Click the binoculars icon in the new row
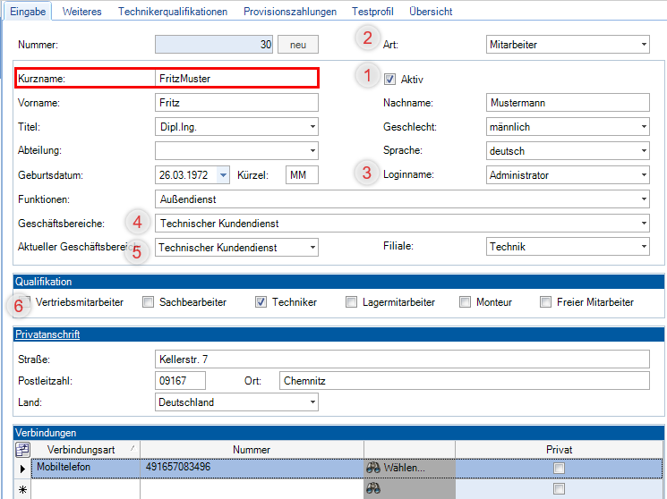This screenshot has width=667, height=499. (374, 489)
